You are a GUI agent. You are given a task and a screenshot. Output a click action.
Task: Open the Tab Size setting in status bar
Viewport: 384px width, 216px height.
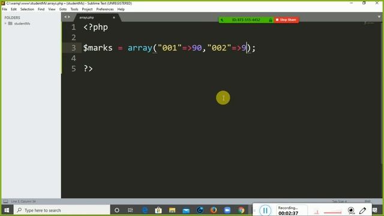[x=339, y=202]
